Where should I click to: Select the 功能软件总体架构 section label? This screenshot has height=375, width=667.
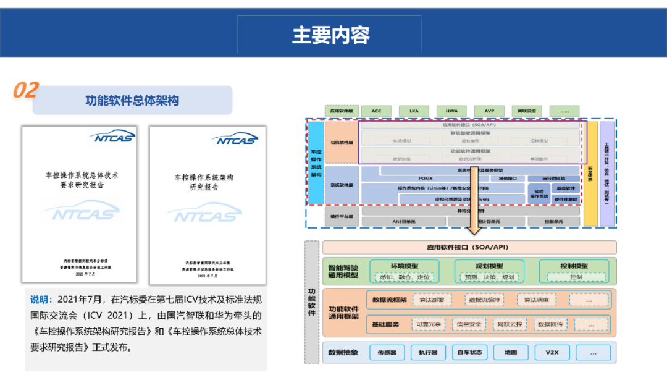(132, 100)
